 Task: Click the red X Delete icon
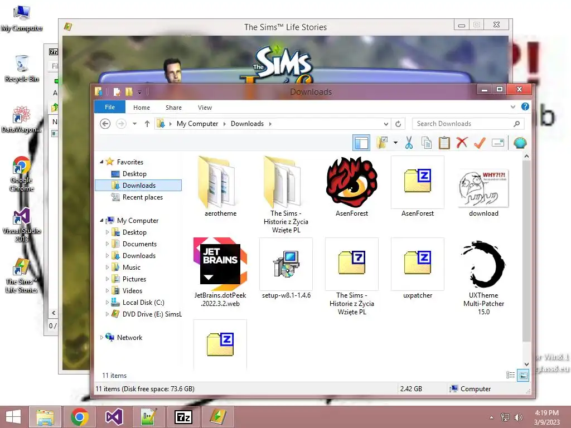462,142
